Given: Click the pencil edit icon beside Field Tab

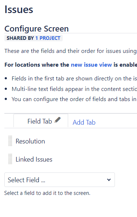Looking at the screenshot, I should (x=58, y=120).
